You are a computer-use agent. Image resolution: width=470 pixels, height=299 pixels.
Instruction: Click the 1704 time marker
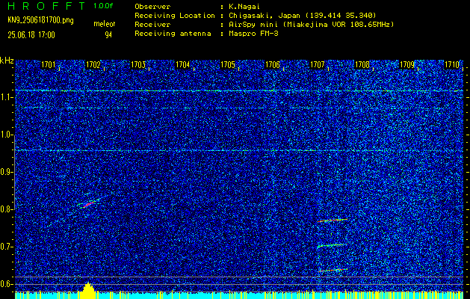pyautogui.click(x=183, y=65)
